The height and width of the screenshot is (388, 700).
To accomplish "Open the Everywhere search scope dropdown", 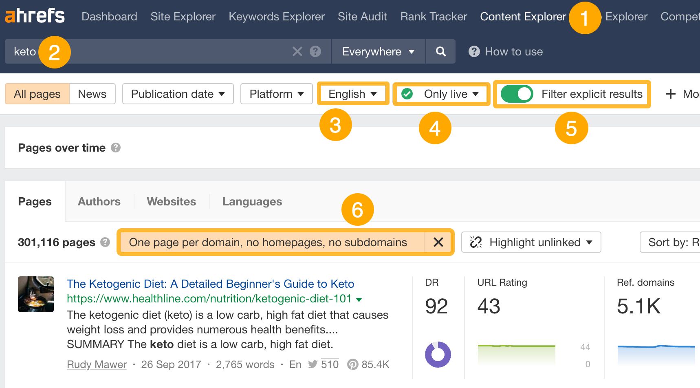I will click(x=377, y=51).
